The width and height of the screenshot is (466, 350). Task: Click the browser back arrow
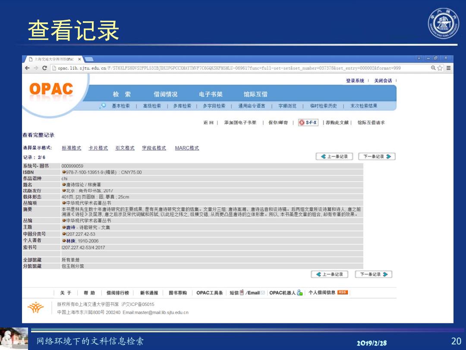pos(27,68)
